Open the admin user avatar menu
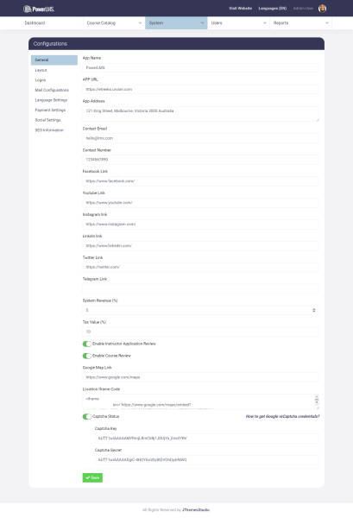 (322, 9)
